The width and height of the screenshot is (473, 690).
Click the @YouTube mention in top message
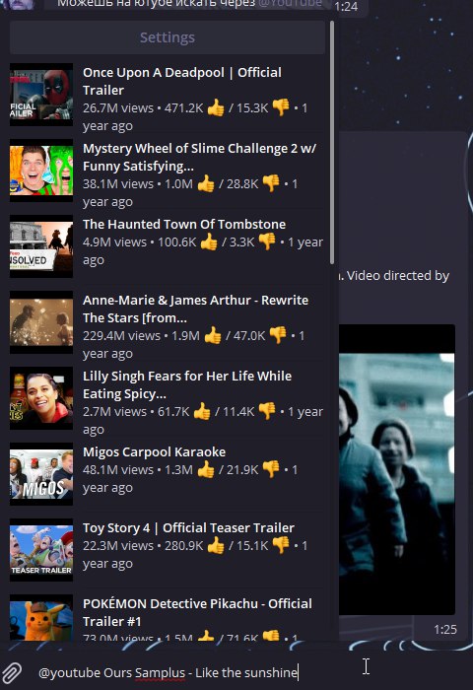[291, 4]
